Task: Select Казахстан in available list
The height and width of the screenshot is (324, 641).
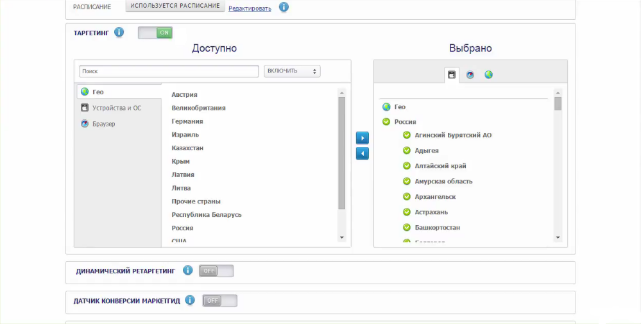Action: 187,148
